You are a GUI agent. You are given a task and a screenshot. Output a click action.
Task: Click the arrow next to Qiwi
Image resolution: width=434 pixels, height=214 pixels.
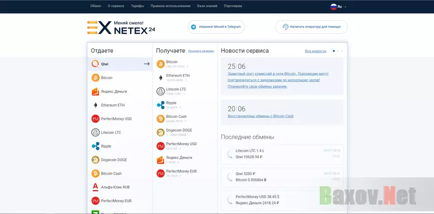(x=147, y=64)
